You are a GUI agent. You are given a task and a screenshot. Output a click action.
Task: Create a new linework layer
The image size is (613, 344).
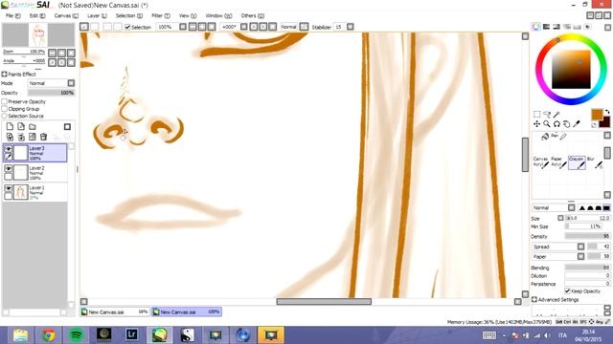click(21, 127)
